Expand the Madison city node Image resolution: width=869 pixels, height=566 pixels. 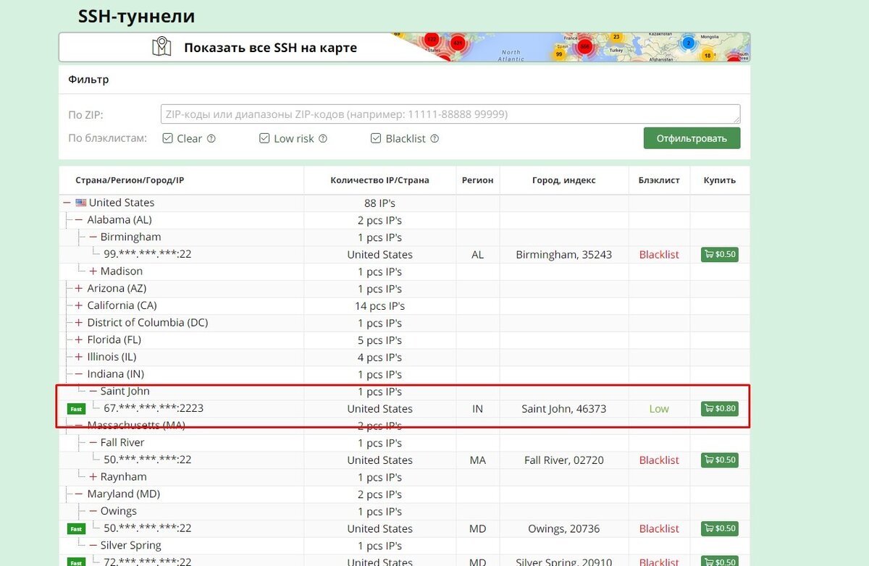tap(93, 271)
